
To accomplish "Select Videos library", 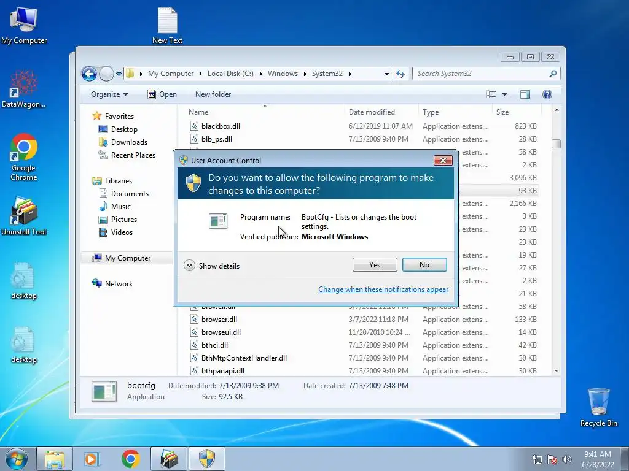I will [x=115, y=232].
